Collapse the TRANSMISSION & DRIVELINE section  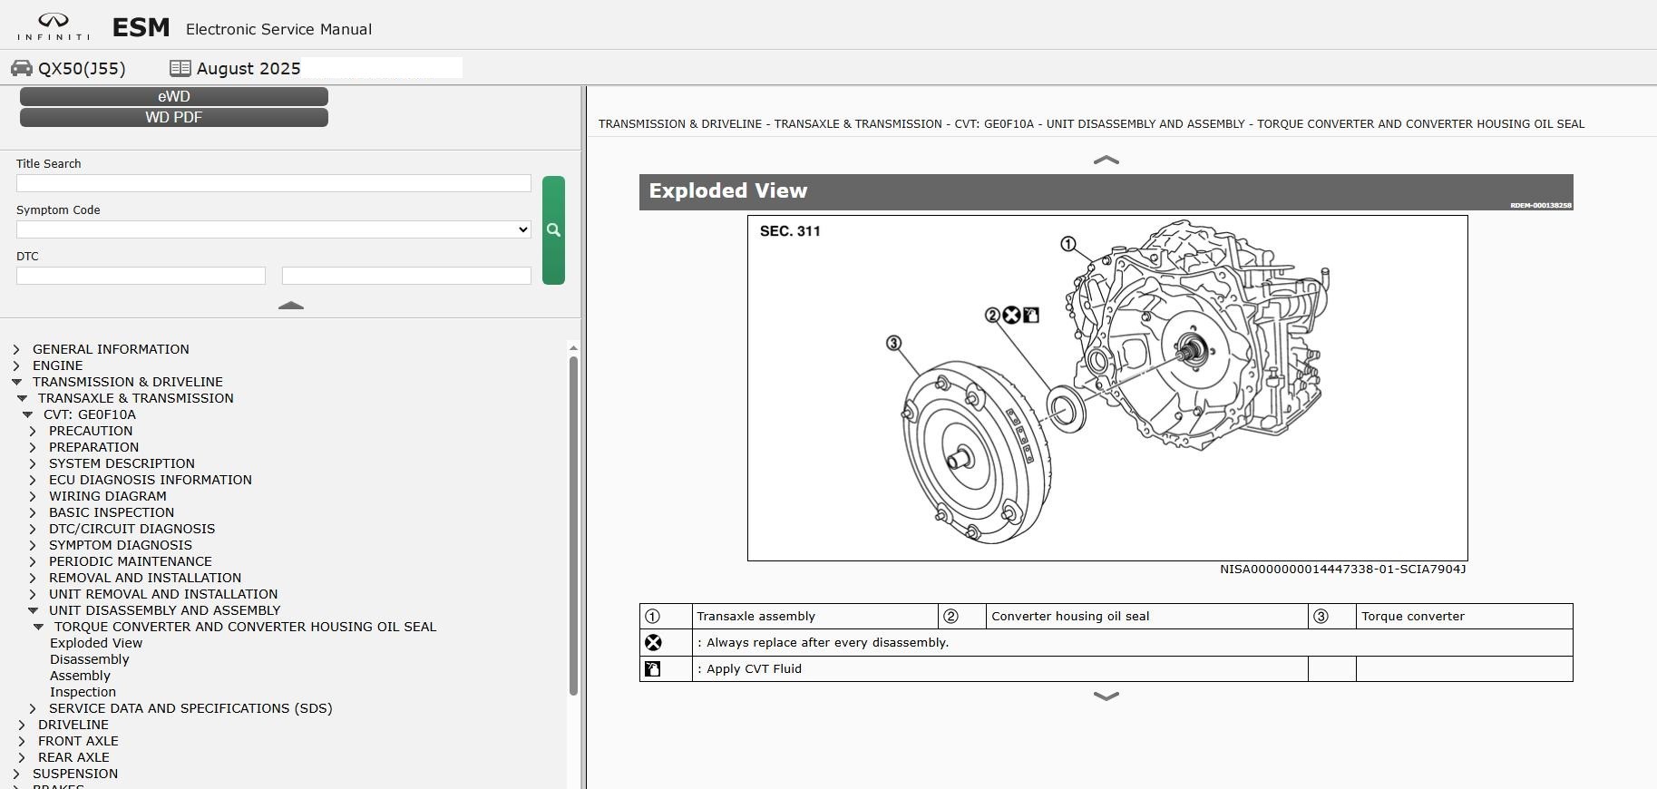(x=16, y=382)
